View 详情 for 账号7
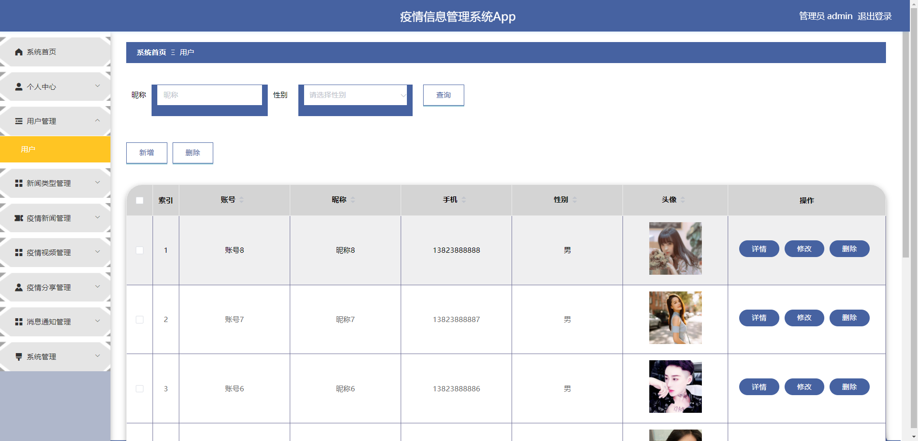The height and width of the screenshot is (441, 918). pyautogui.click(x=759, y=318)
